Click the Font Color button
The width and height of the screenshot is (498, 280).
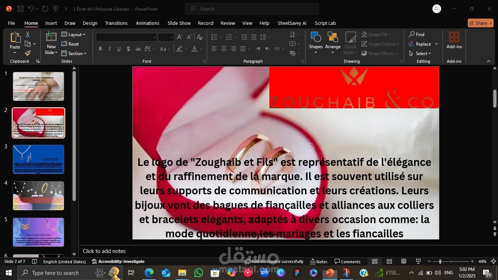(194, 49)
